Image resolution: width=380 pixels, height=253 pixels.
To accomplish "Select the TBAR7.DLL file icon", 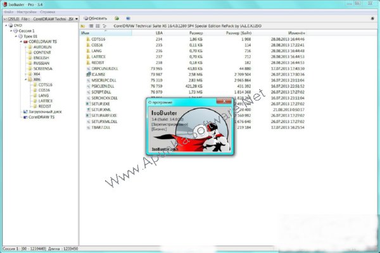I will click(x=89, y=127).
